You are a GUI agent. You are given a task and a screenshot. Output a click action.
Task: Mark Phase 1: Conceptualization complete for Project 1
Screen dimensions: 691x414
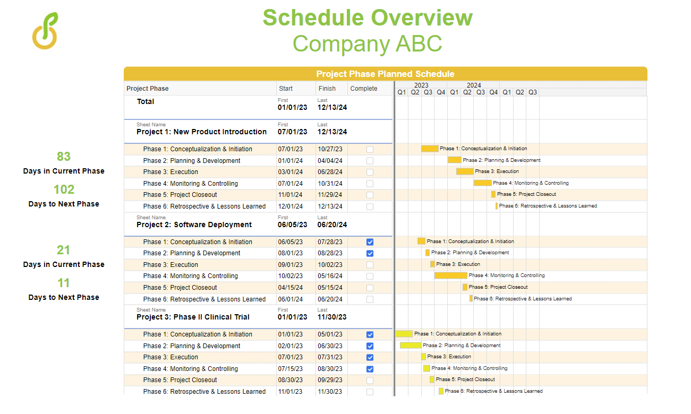point(370,149)
